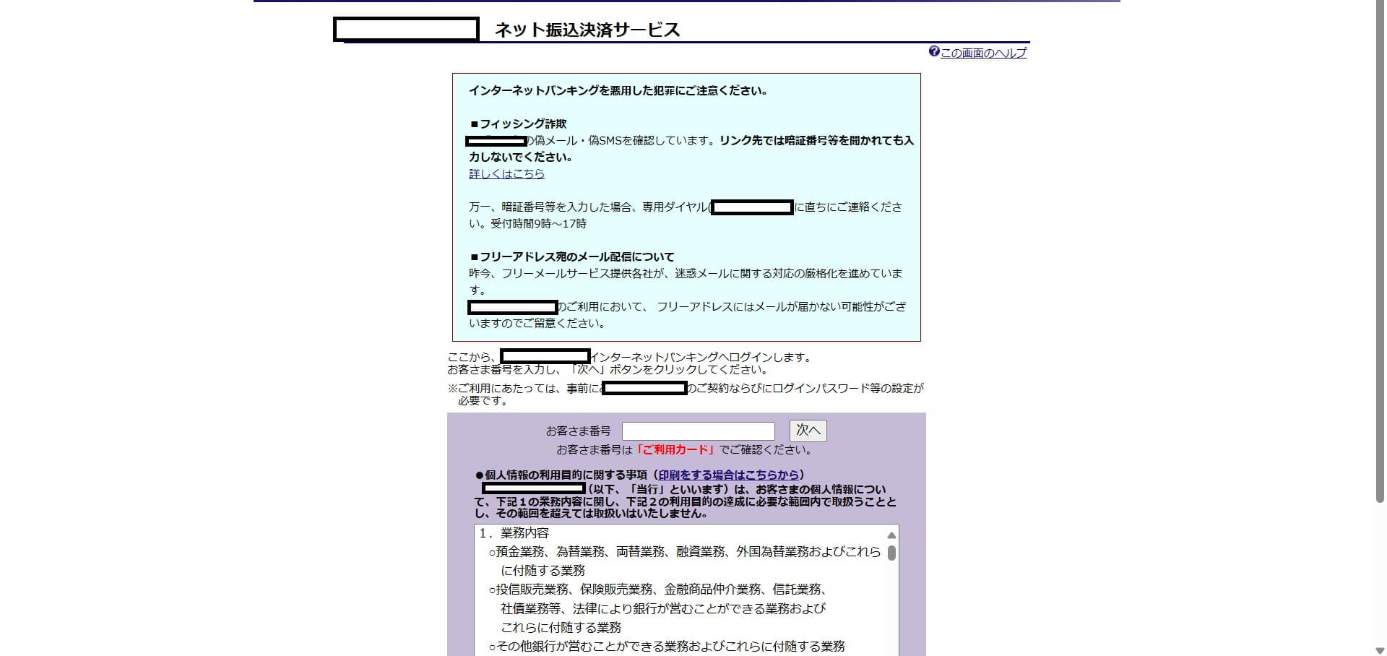Click the 1．業務内容 line in terms box
Image resolution: width=1387 pixels, height=656 pixels.
(x=514, y=533)
